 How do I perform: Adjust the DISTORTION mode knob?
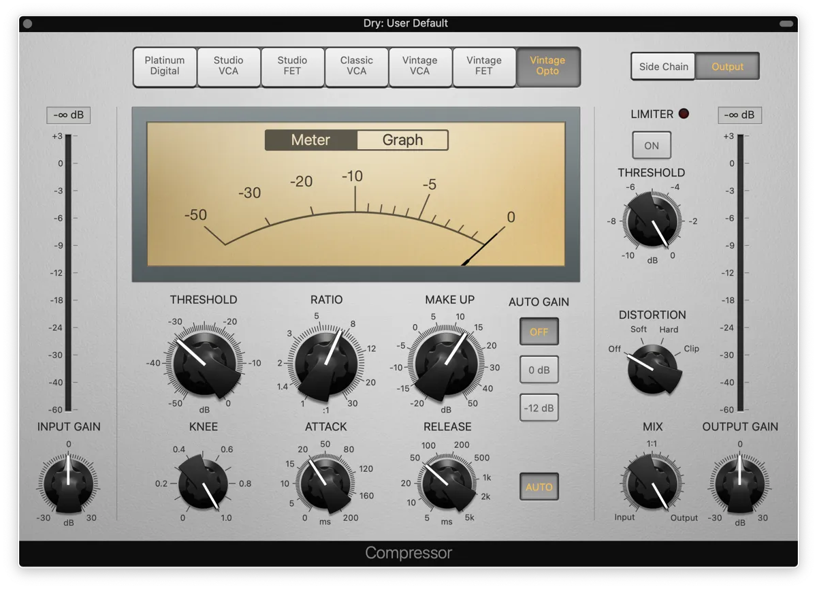651,366
